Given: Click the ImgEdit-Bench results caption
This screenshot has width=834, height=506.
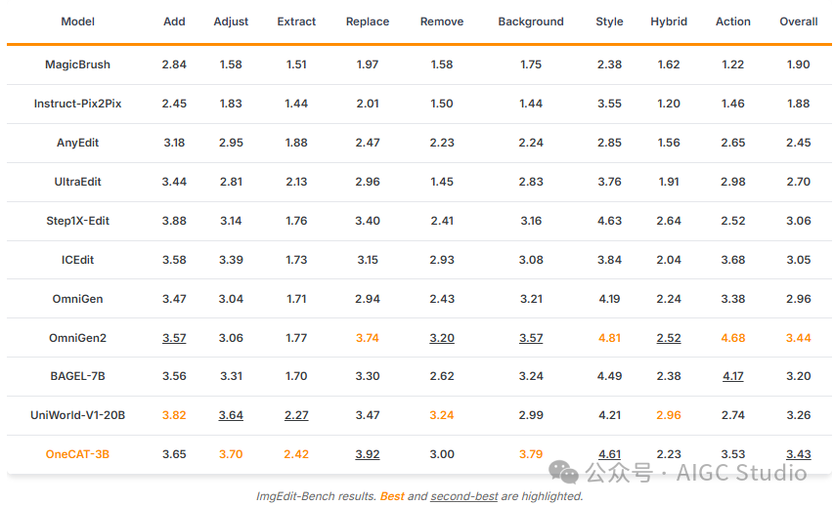Looking at the screenshot, I should [419, 496].
